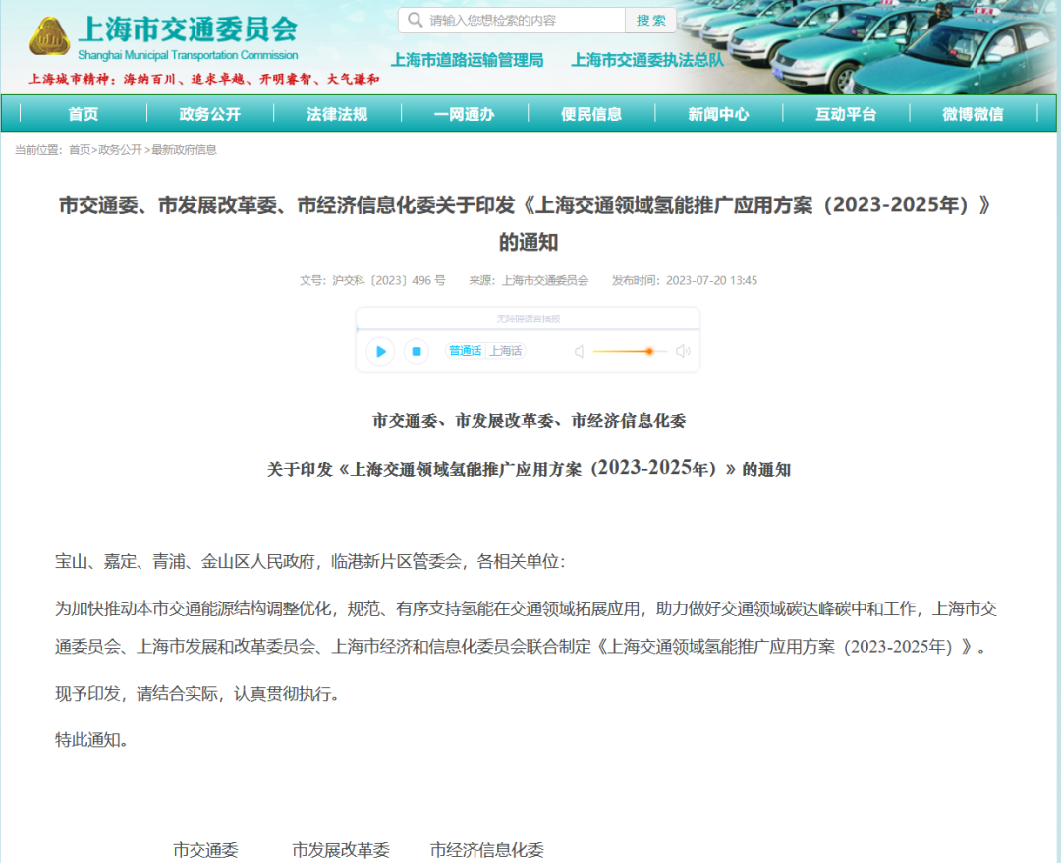
Task: Click 最新政府信息 in the breadcrumb
Action: tap(184, 150)
